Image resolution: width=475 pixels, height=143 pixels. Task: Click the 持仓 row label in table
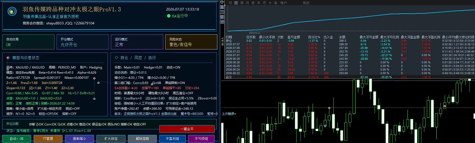tap(229, 41)
